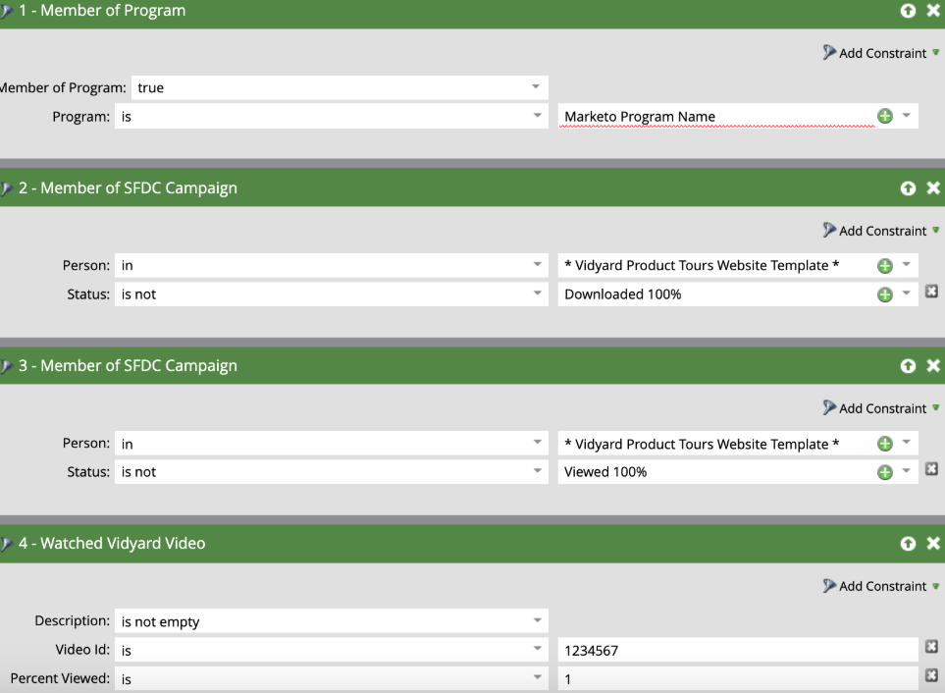Open Downloaded 100% value dropdown arrow

coord(906,293)
